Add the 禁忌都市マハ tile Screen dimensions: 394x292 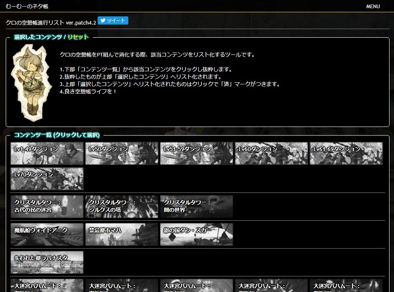(x=122, y=234)
